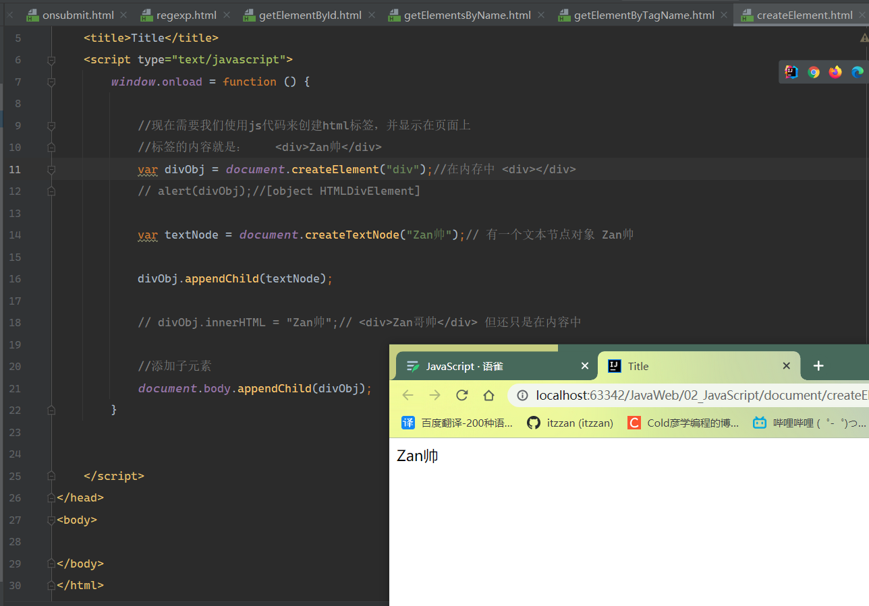
Task: Open 哔哩哔哩 bookmark
Action: [x=810, y=423]
